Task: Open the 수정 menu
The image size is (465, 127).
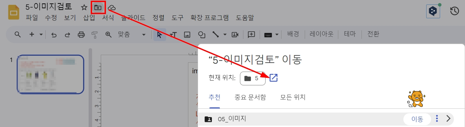Action: (51, 18)
